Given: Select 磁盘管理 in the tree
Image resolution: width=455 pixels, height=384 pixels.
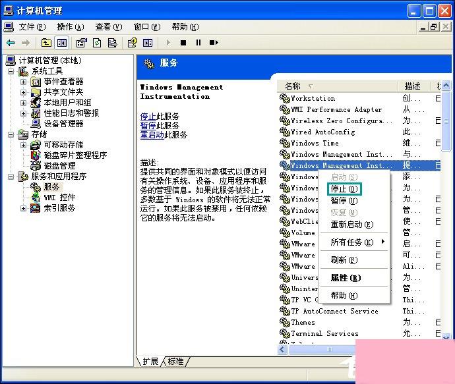Looking at the screenshot, I should pyautogui.click(x=59, y=166).
